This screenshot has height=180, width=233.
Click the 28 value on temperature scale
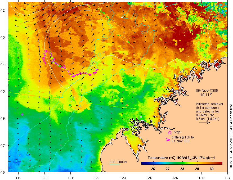[182, 169]
